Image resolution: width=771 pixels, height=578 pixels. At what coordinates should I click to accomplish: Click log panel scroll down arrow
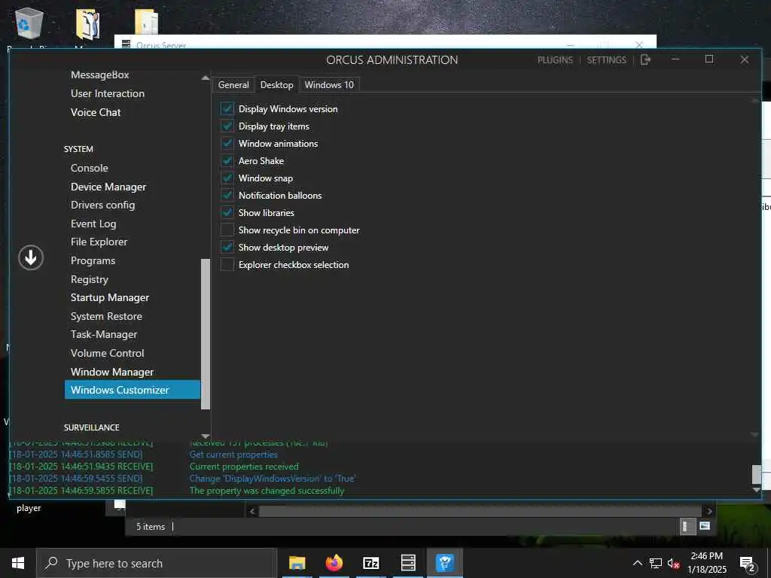[757, 490]
